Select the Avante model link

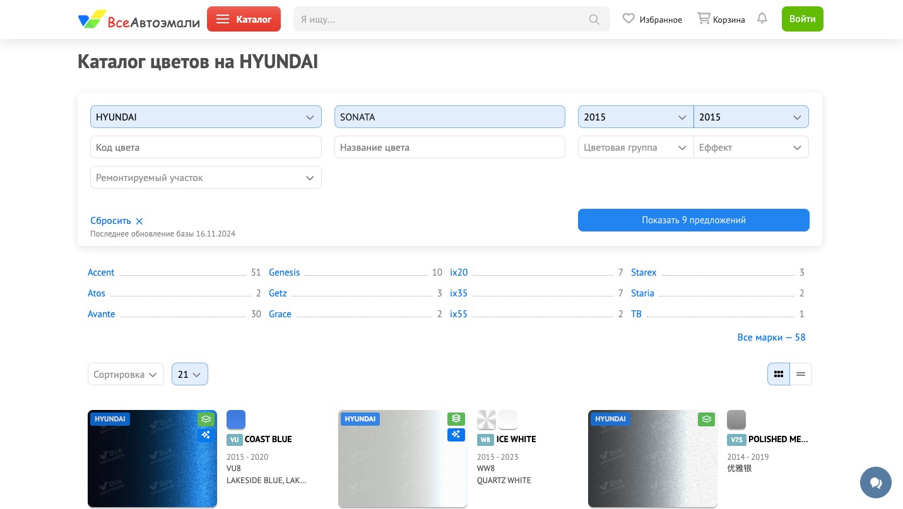click(102, 314)
